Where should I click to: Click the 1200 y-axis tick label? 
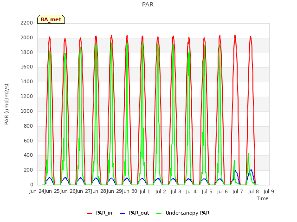(x=27, y=96)
